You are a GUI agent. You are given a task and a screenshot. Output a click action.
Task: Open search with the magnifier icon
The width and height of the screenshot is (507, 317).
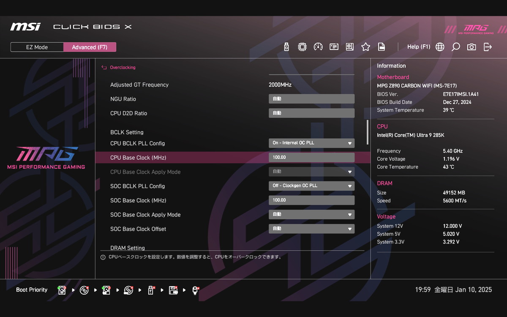[455, 47]
